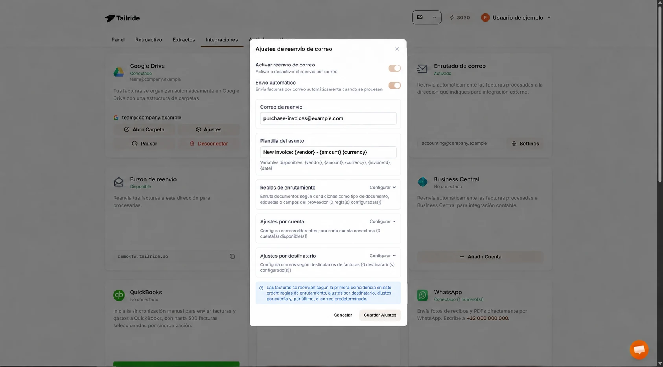Open the orange chat support bubble
The image size is (663, 367).
point(639,349)
